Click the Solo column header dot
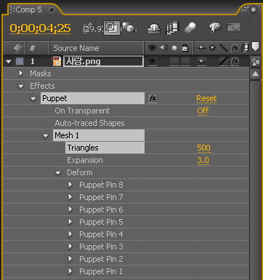Image resolution: width=263 pixels, height=280 pixels. 174,48
